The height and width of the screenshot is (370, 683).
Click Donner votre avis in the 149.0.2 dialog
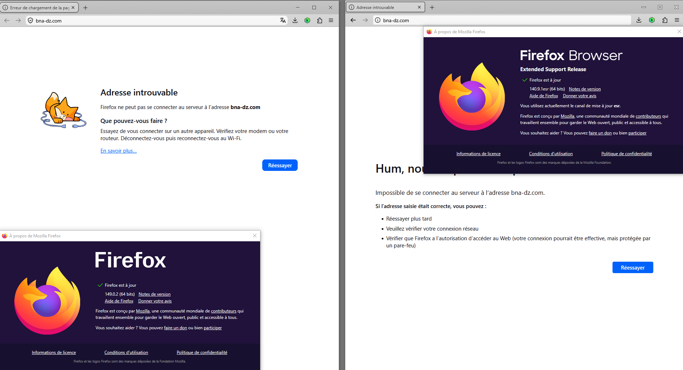(155, 301)
